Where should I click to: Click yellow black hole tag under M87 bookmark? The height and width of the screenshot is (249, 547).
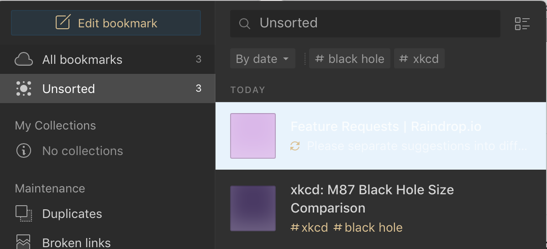[x=368, y=228]
